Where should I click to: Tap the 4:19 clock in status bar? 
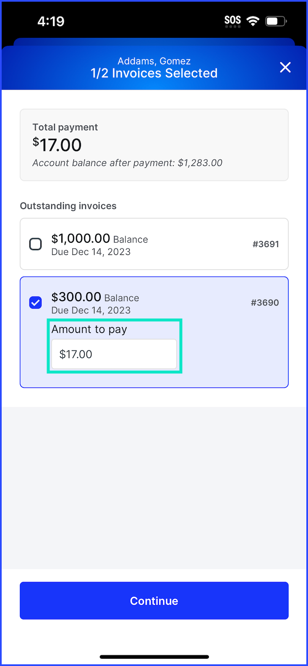[51, 21]
